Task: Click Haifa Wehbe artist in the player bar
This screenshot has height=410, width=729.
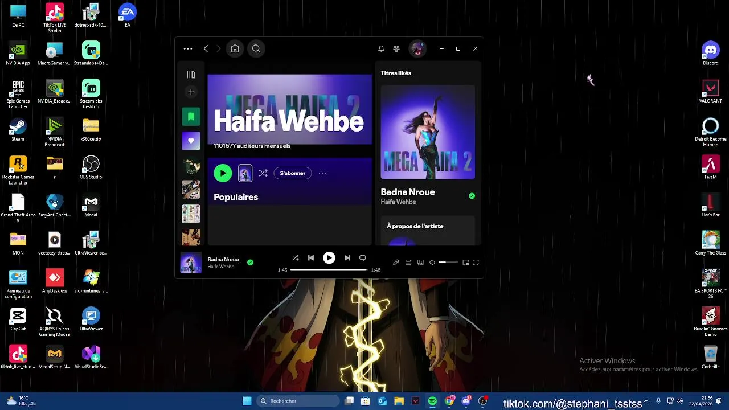Action: tap(221, 266)
